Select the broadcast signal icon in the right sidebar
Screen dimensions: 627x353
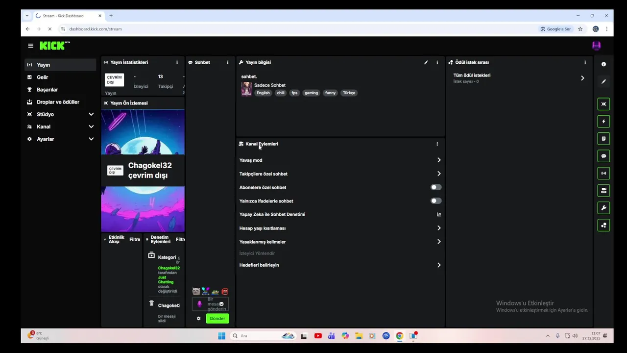pos(603,173)
